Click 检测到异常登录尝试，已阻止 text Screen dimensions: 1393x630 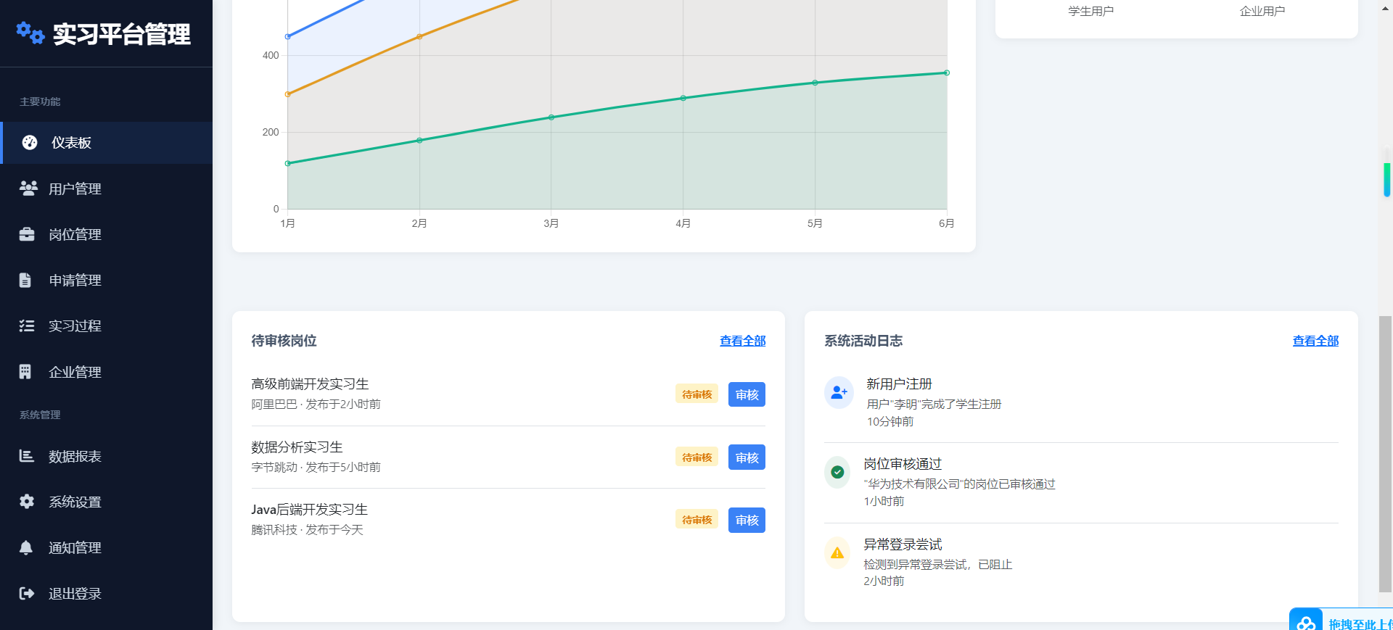coord(937,564)
